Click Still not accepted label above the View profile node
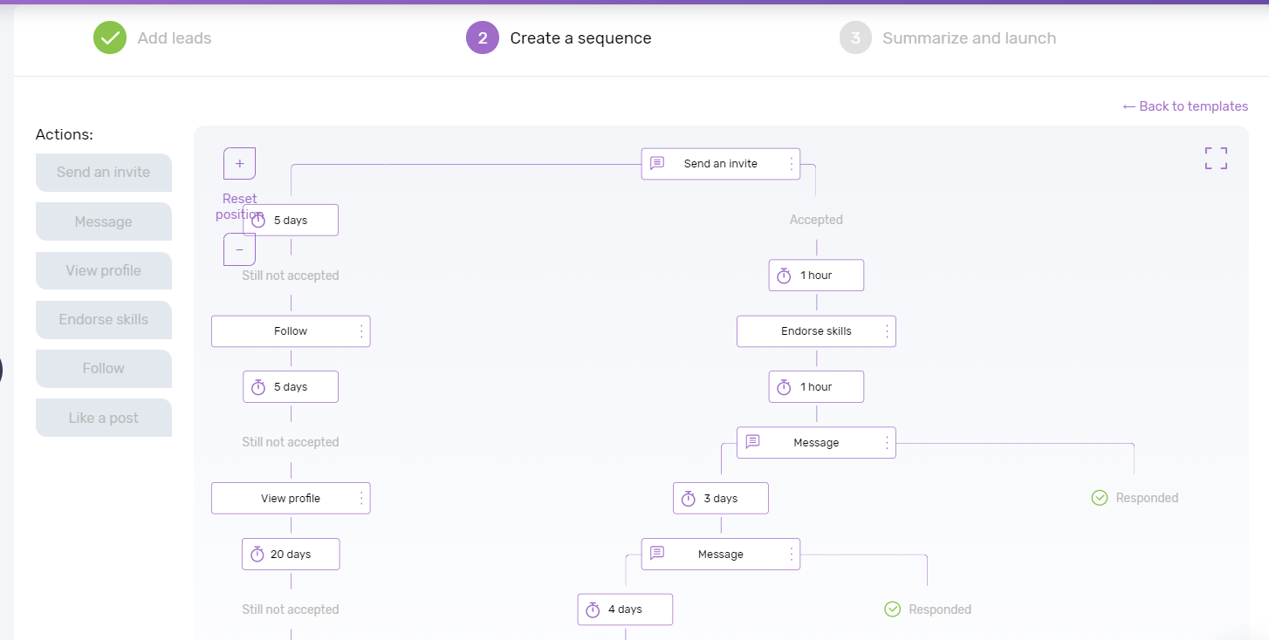 (291, 442)
